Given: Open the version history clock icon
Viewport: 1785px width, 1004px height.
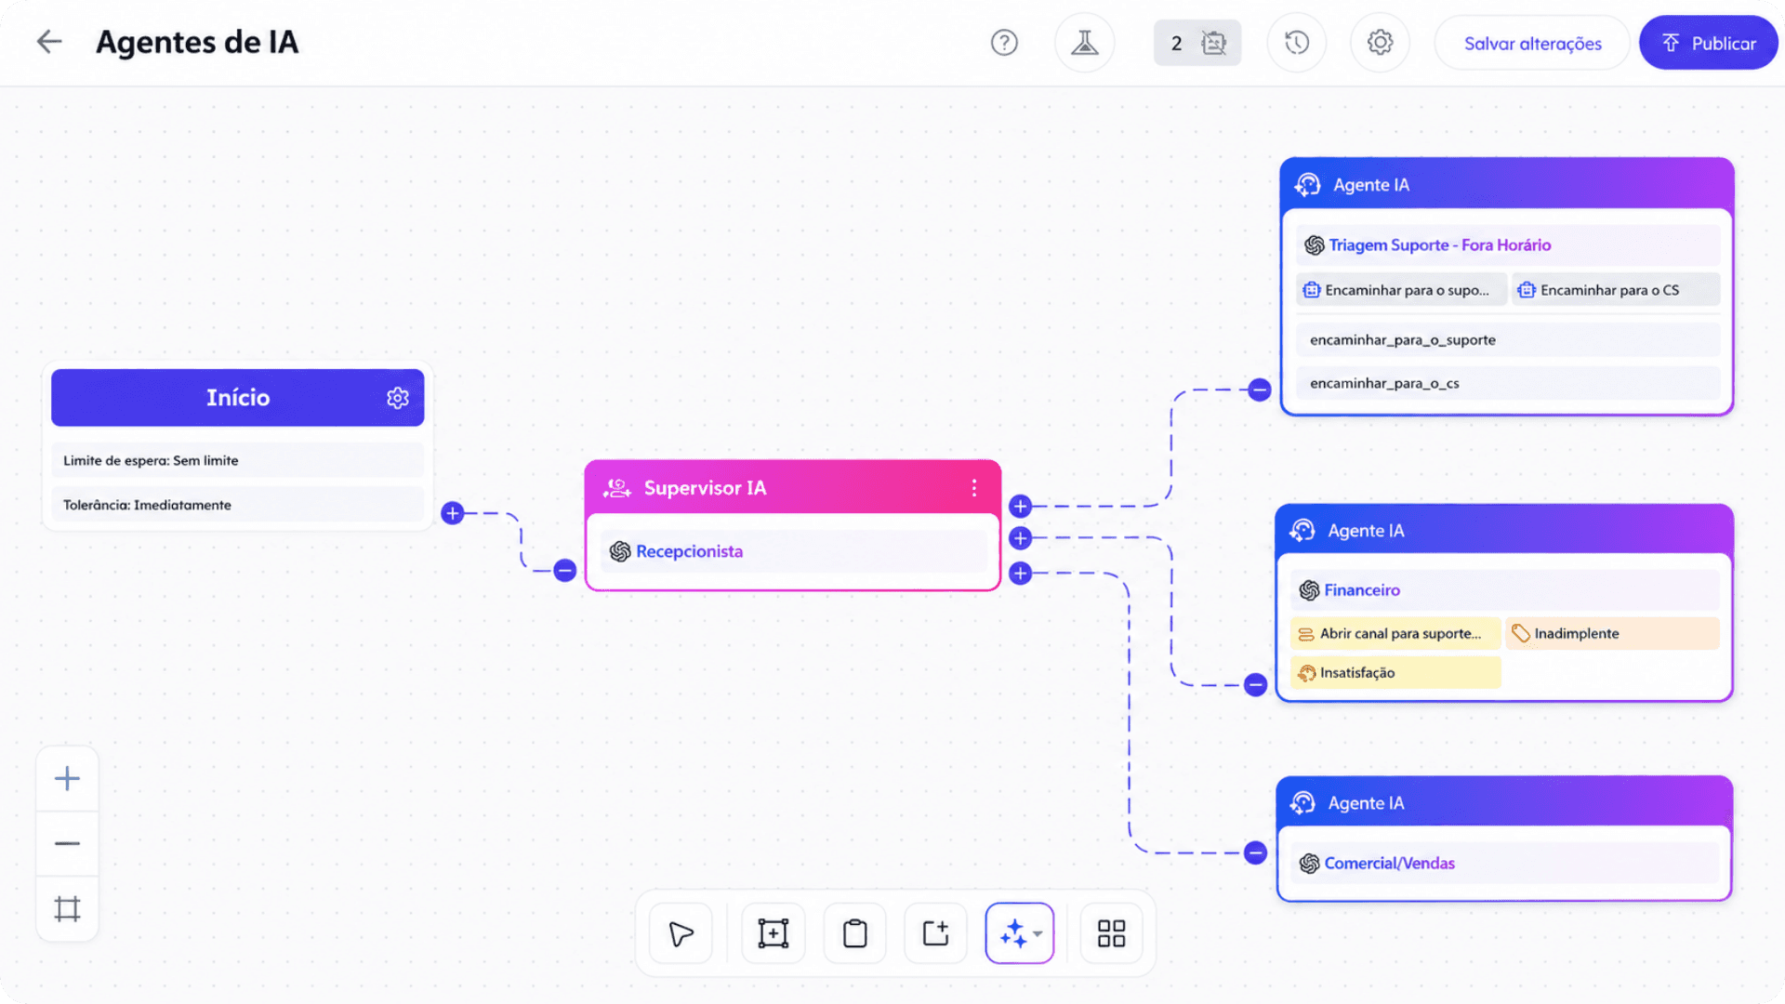Looking at the screenshot, I should coord(1296,43).
